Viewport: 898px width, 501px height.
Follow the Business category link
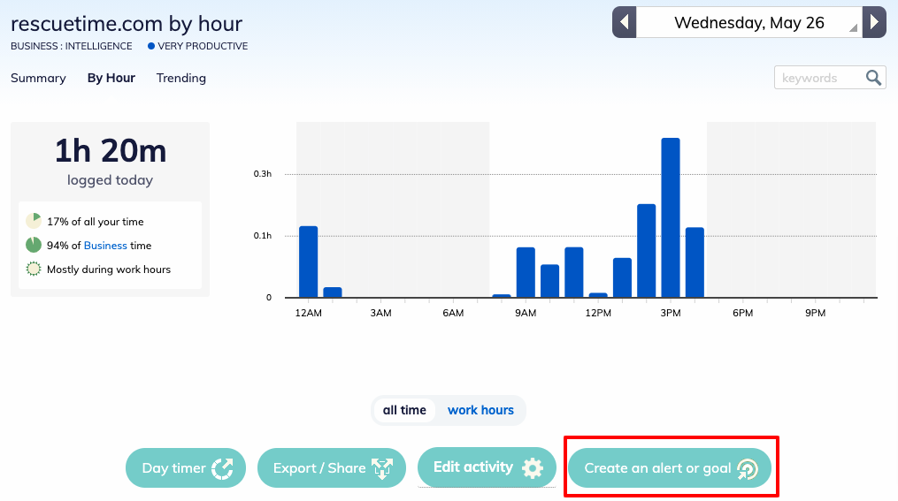[x=105, y=246]
